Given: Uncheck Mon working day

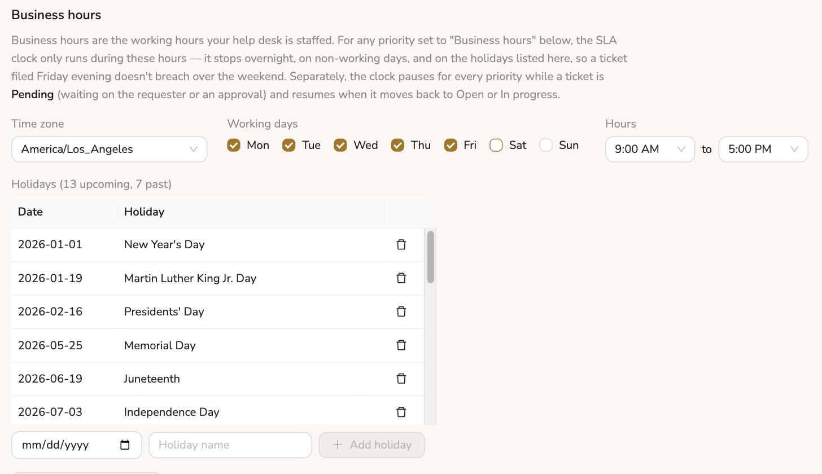Looking at the screenshot, I should point(234,145).
